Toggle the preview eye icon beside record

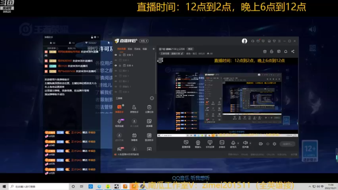(x=267, y=144)
